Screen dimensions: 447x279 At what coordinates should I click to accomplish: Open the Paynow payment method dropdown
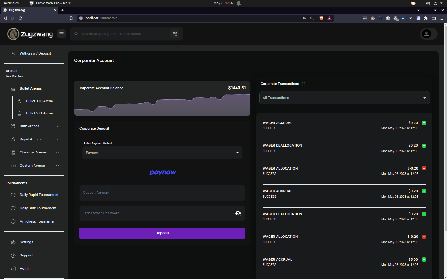coord(162,153)
